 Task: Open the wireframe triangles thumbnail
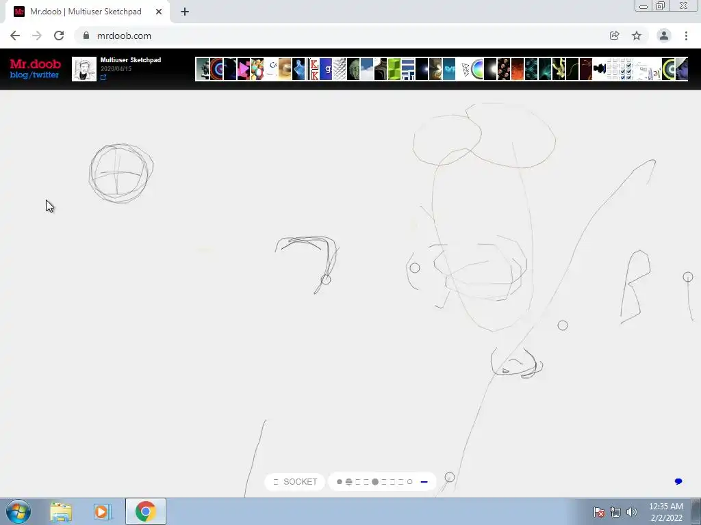tap(466, 69)
